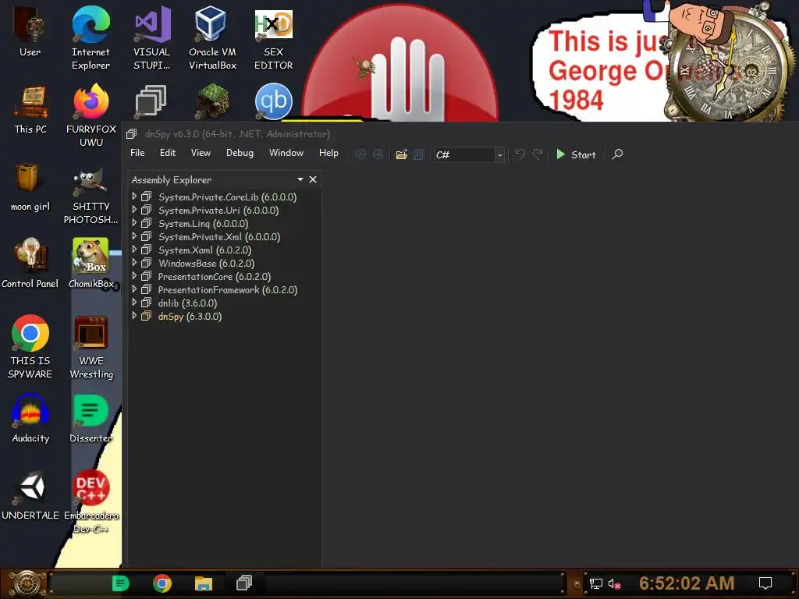Screen dimensions: 799x599
Task: Select PresentationFramework (6.0.2.0) assembly
Action: click(x=227, y=290)
